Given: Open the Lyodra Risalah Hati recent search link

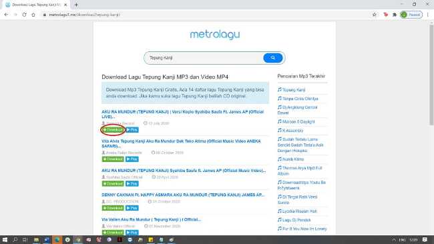Looking at the screenshot, I should coord(297,211).
